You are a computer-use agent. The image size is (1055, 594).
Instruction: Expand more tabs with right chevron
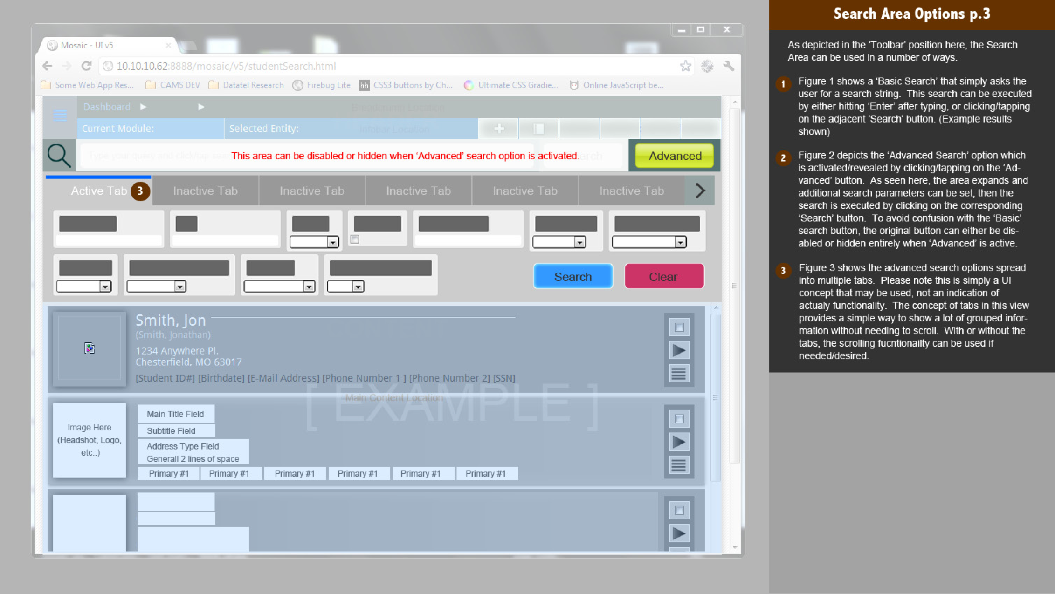[x=699, y=191]
